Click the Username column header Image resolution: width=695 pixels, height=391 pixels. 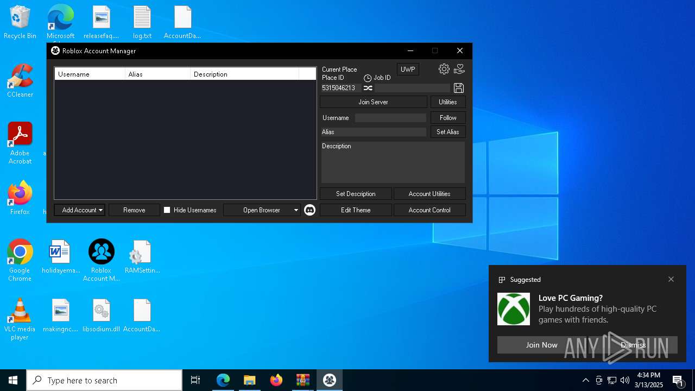(90, 74)
